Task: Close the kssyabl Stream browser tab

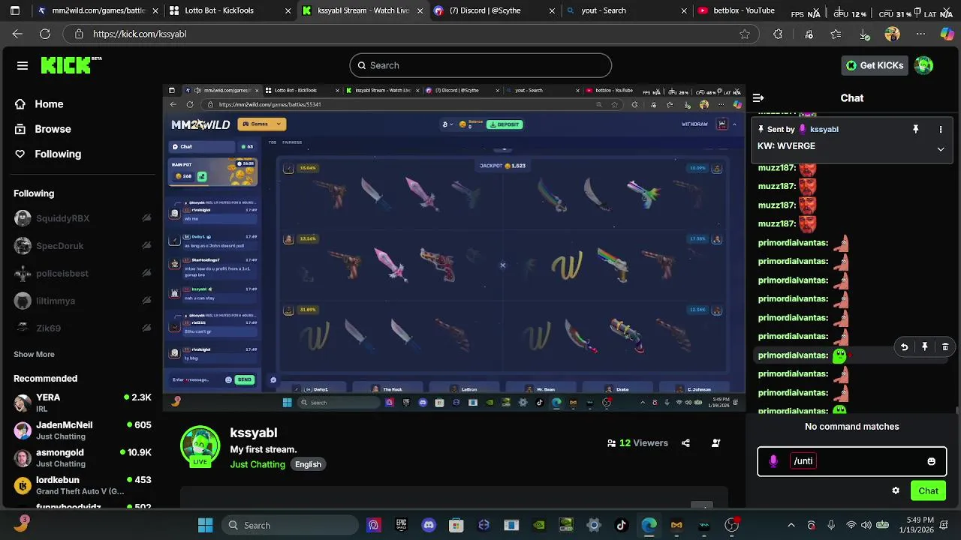Action: point(420,10)
